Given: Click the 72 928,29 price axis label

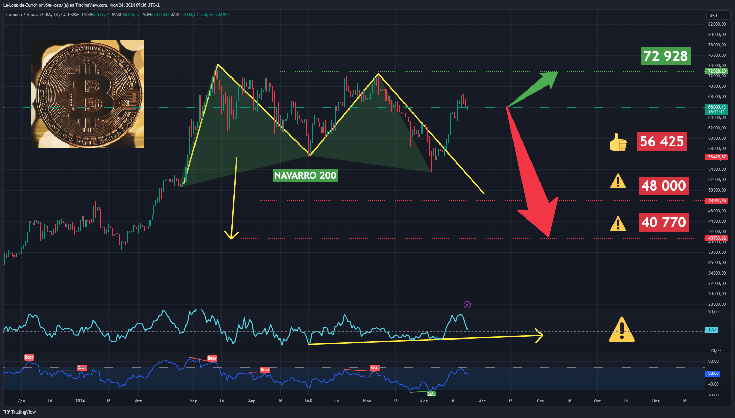Looking at the screenshot, I should (x=717, y=71).
